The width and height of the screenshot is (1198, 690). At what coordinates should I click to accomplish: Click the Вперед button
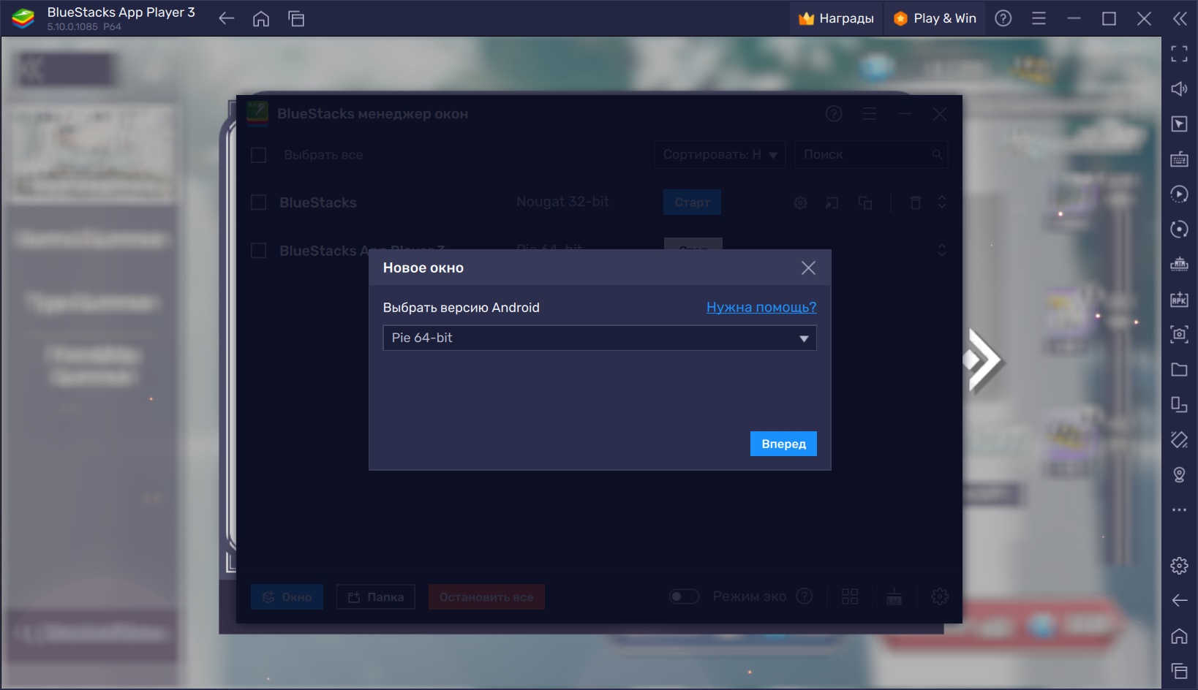(783, 444)
